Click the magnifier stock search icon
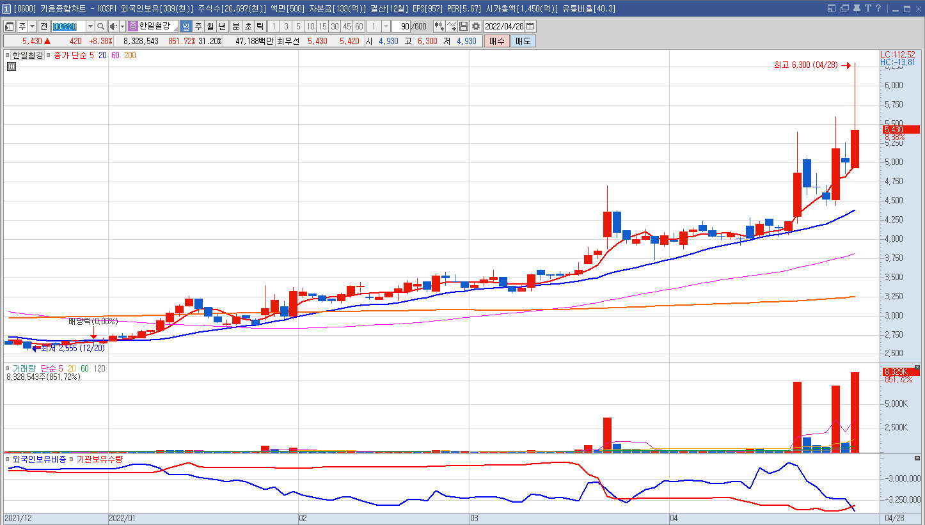This screenshot has width=925, height=525. [101, 26]
